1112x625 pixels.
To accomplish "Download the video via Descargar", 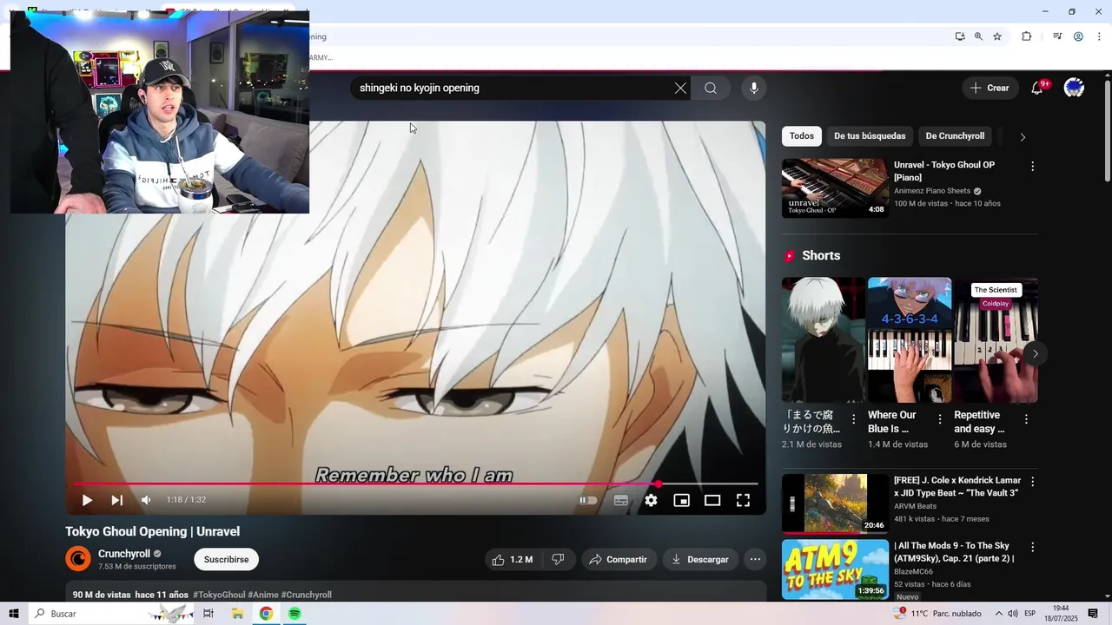I will [x=700, y=560].
